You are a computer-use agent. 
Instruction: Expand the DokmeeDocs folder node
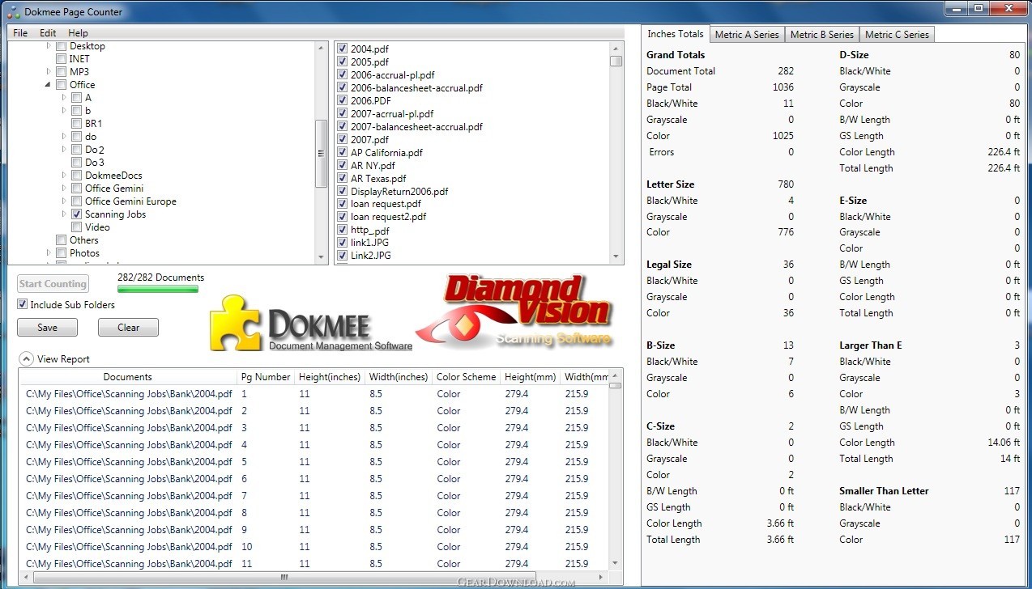pyautogui.click(x=64, y=176)
